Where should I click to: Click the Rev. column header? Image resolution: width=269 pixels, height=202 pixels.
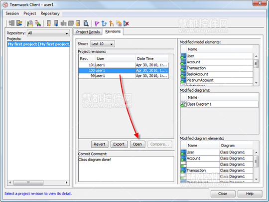87,59
